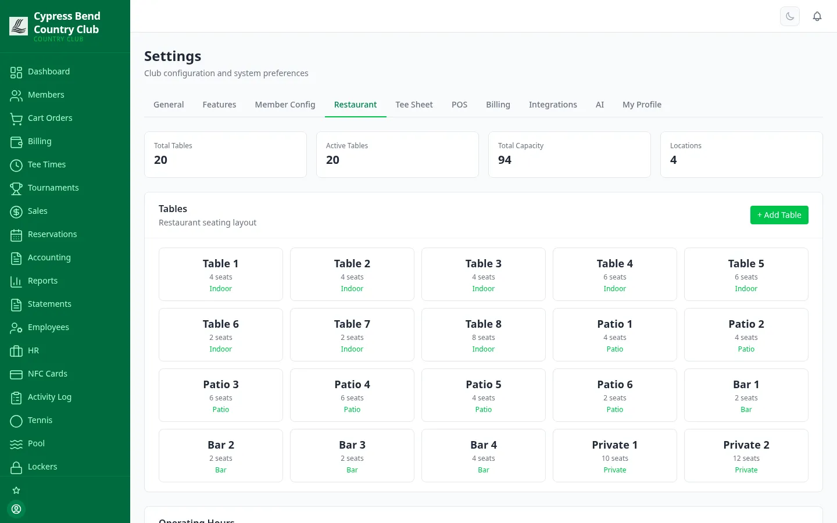The image size is (837, 523).
Task: Open notifications bell icon
Action: pyautogui.click(x=817, y=16)
